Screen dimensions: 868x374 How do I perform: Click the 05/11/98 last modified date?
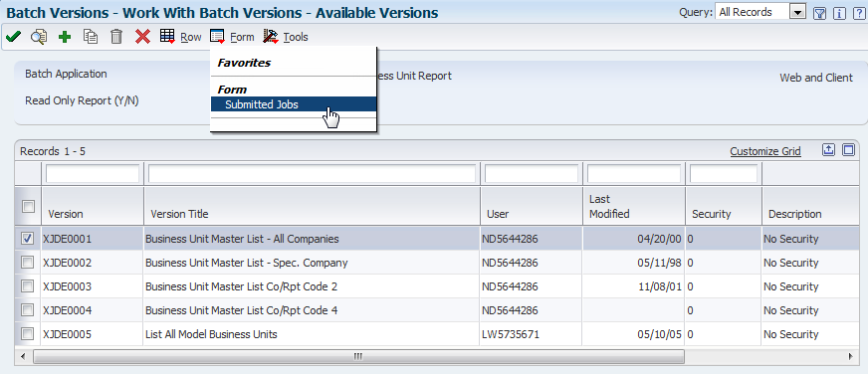pos(660,263)
